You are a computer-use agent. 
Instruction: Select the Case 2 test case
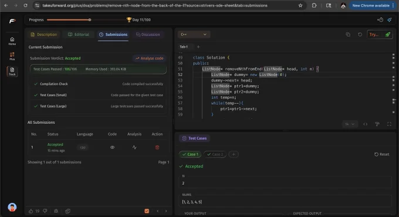(x=215, y=154)
